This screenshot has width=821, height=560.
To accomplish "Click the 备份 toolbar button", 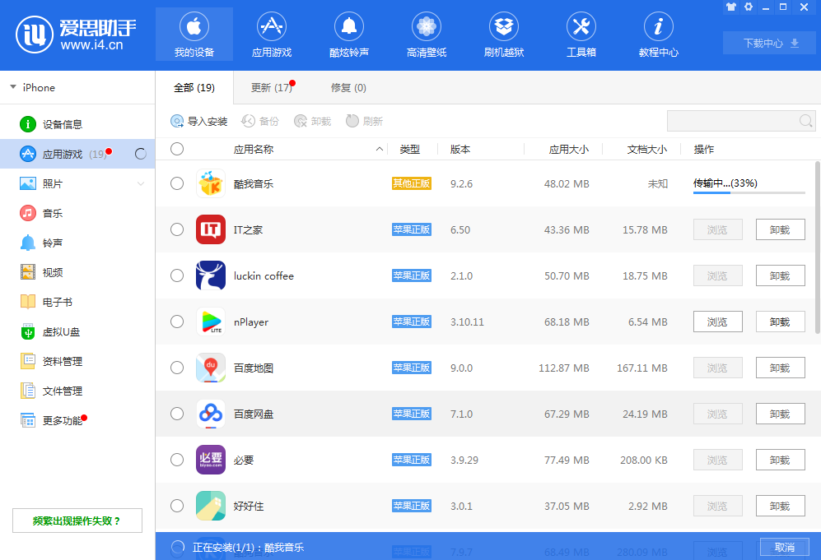I will (x=259, y=122).
